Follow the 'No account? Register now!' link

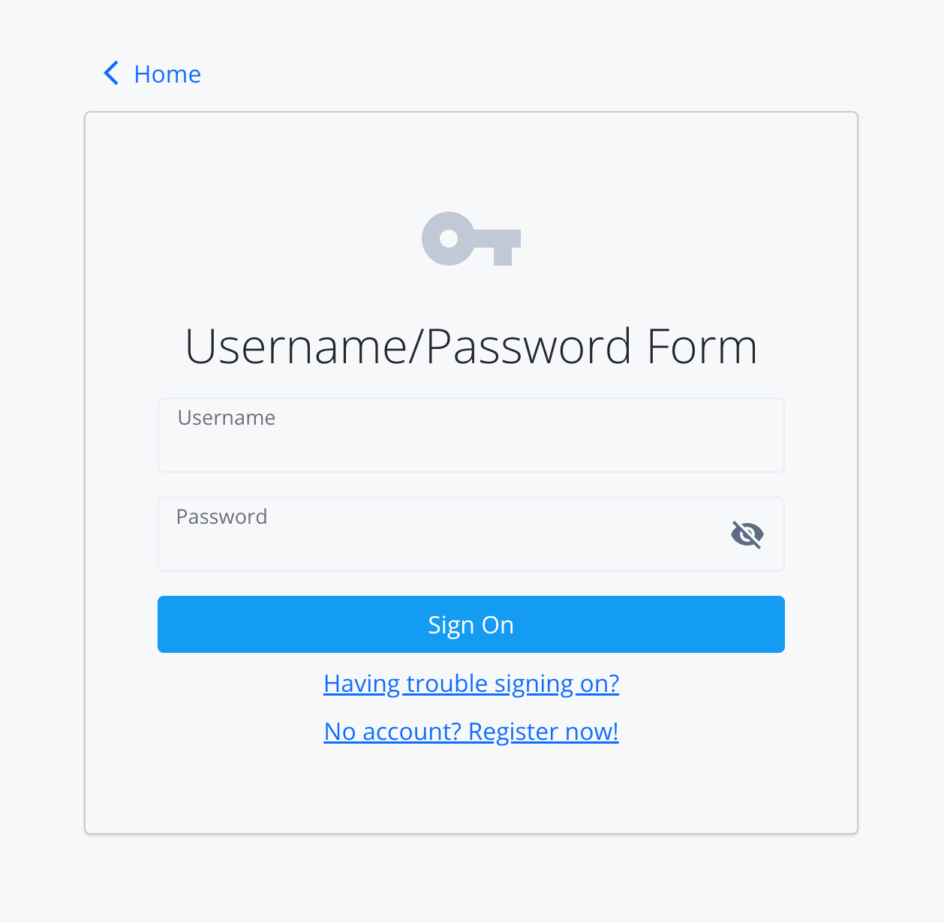tap(471, 732)
